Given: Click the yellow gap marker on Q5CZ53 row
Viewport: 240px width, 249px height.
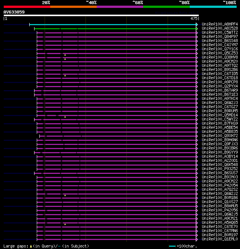Looking at the screenshot, I should click(65, 55).
